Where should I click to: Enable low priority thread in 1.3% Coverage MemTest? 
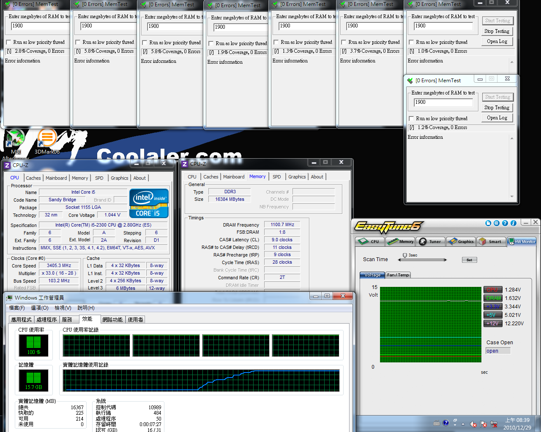tap(276, 42)
